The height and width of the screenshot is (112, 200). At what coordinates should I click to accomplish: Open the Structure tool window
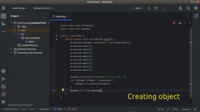tap(3, 24)
